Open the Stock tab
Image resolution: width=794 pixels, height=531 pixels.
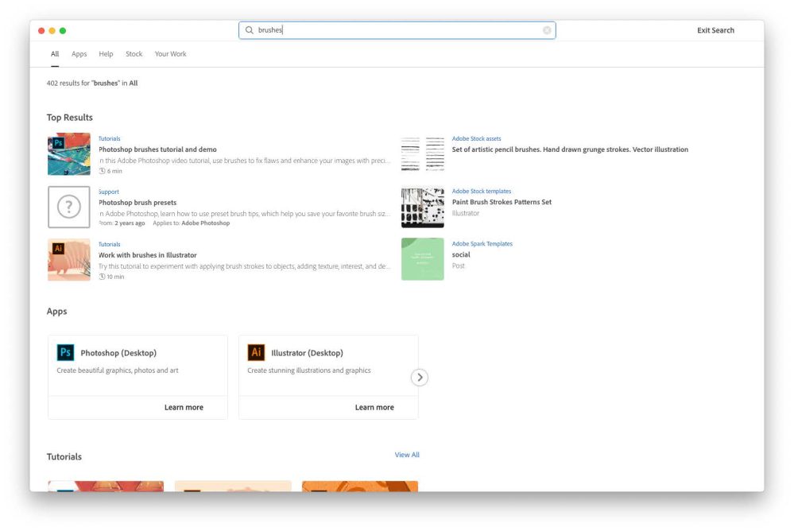(x=134, y=53)
